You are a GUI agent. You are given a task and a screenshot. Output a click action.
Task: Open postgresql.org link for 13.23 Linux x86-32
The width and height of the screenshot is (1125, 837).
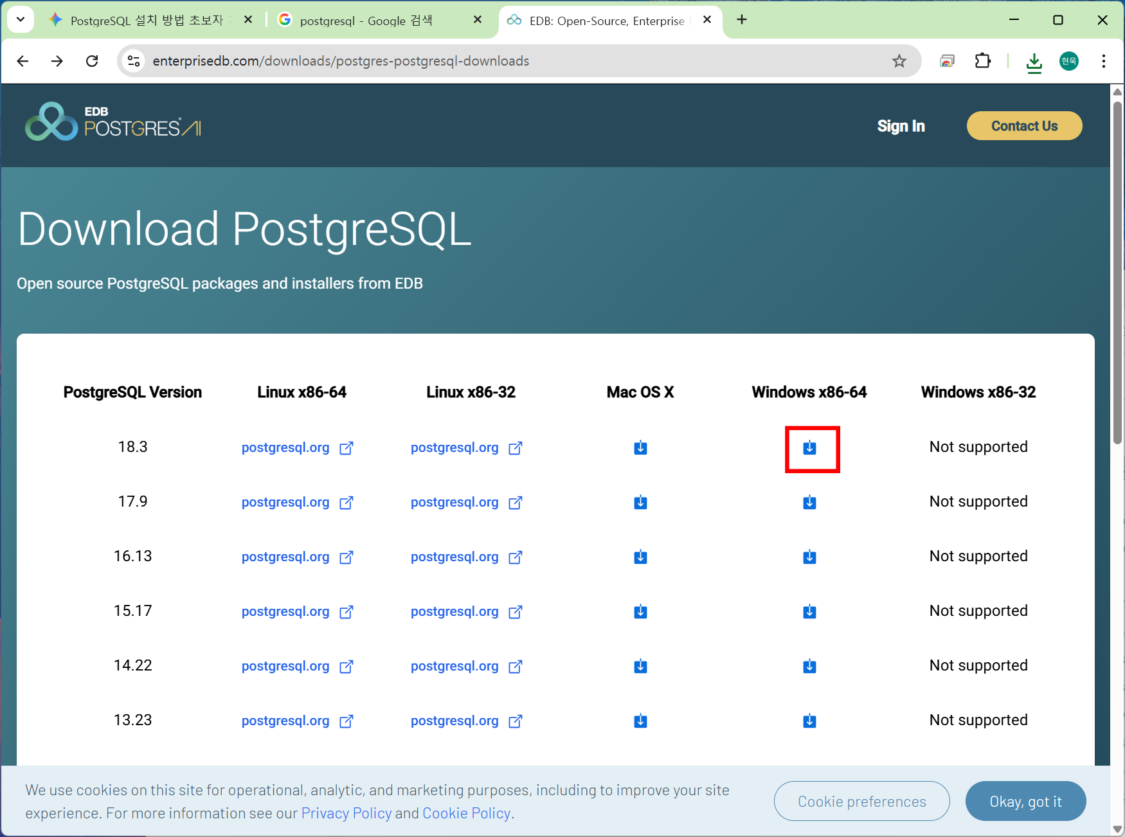(x=455, y=721)
